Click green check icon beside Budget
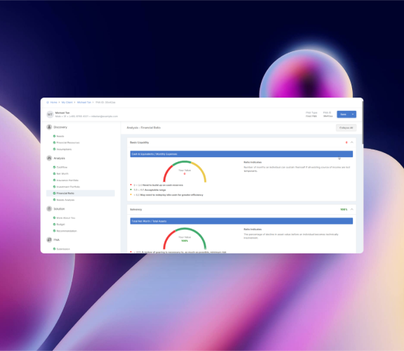The width and height of the screenshot is (404, 351). tap(55, 224)
